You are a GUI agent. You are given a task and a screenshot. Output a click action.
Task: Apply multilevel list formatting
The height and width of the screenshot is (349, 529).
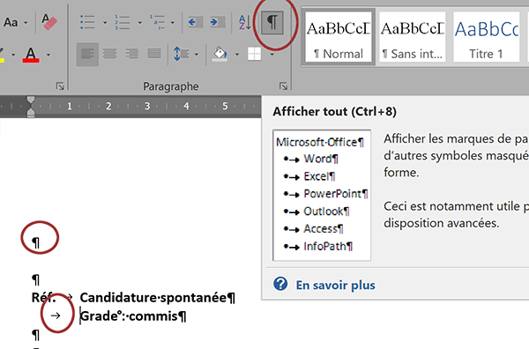pyautogui.click(x=157, y=22)
